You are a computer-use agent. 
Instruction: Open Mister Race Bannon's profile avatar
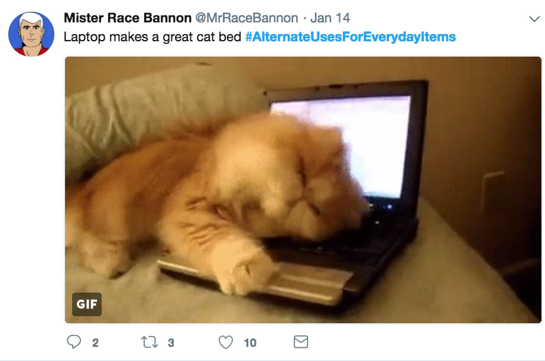coord(31,34)
